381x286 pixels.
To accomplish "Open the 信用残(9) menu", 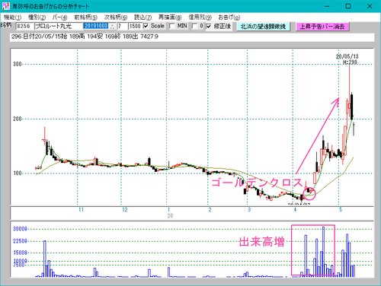I will pyautogui.click(x=200, y=17).
